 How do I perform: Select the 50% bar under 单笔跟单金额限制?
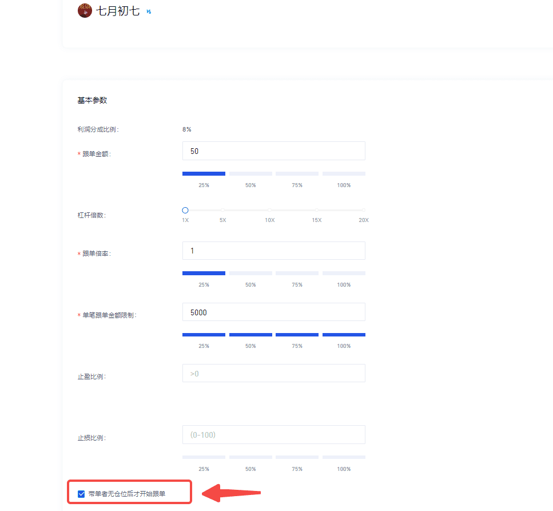250,335
